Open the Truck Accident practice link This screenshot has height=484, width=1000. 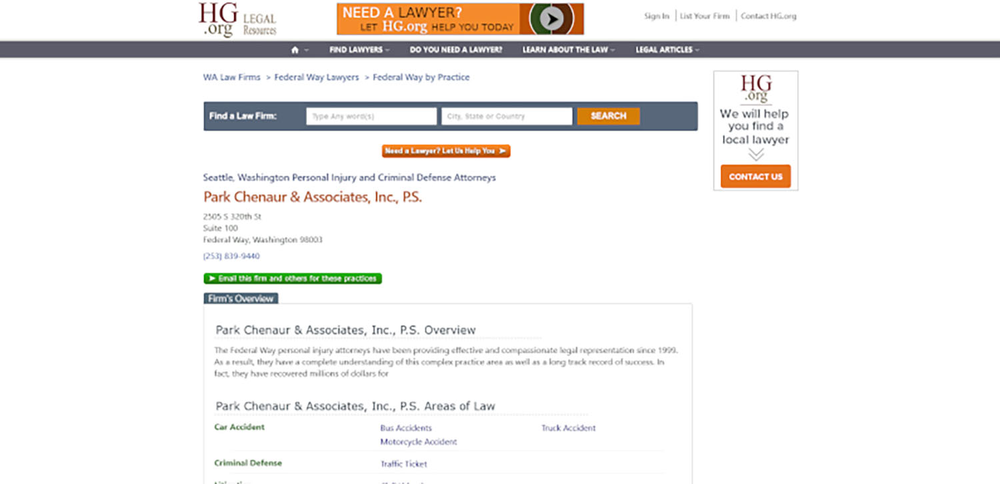[x=568, y=428]
